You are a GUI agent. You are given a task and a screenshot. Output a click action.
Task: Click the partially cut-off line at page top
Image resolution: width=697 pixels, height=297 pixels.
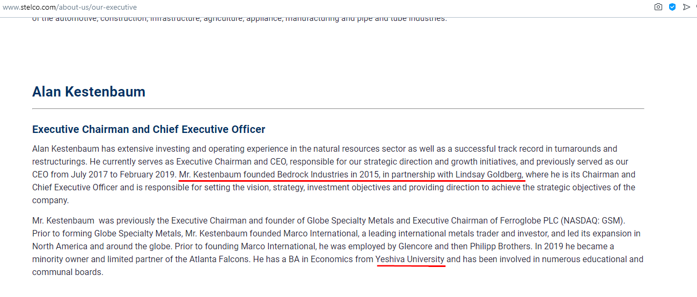(x=239, y=19)
